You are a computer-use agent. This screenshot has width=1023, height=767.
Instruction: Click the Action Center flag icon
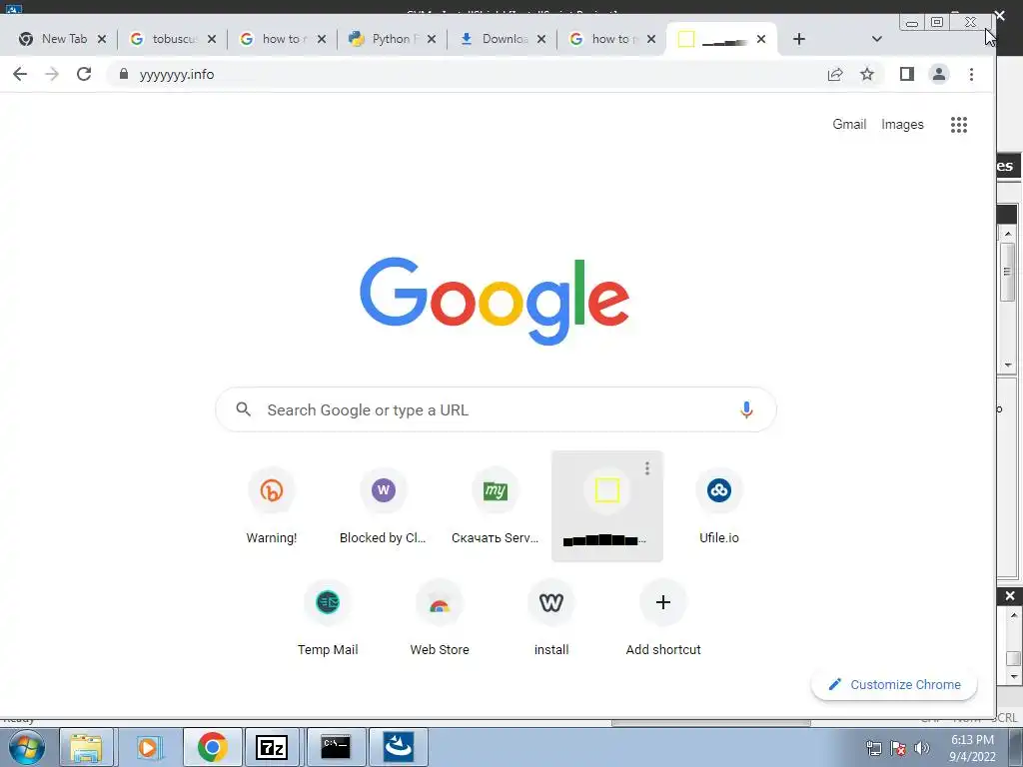coord(898,748)
